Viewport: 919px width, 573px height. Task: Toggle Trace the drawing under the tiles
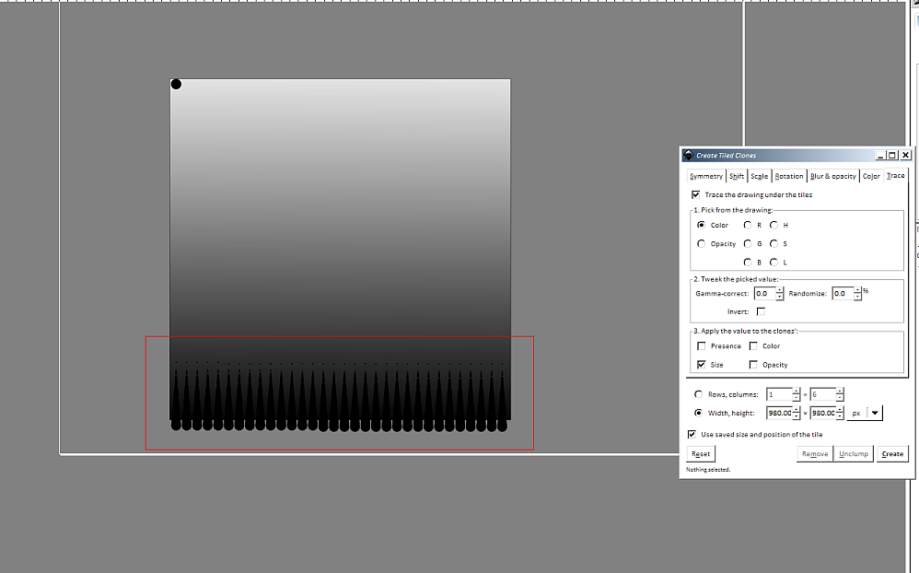[x=695, y=195]
